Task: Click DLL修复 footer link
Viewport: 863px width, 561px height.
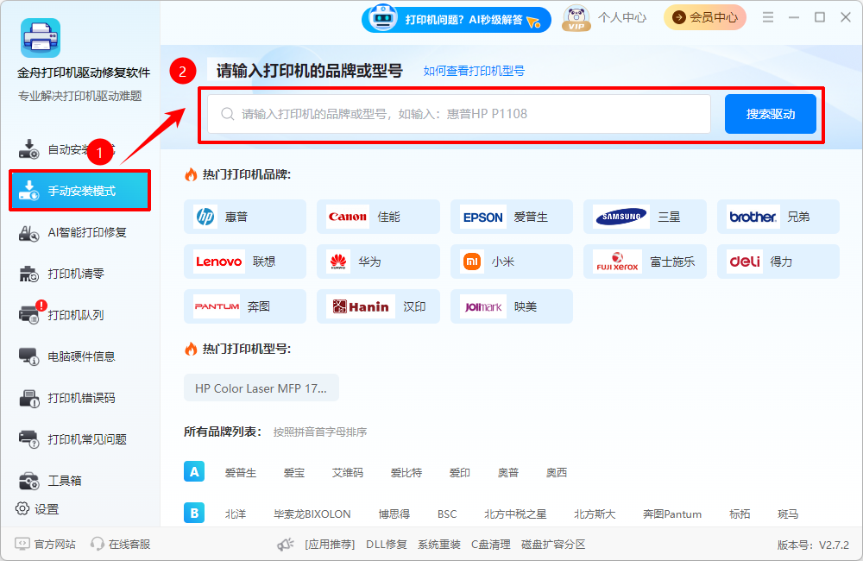Action: coord(387,545)
